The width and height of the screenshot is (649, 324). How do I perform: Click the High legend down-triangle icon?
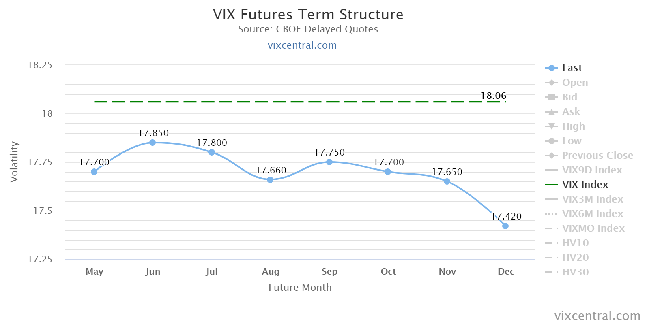[x=551, y=126]
